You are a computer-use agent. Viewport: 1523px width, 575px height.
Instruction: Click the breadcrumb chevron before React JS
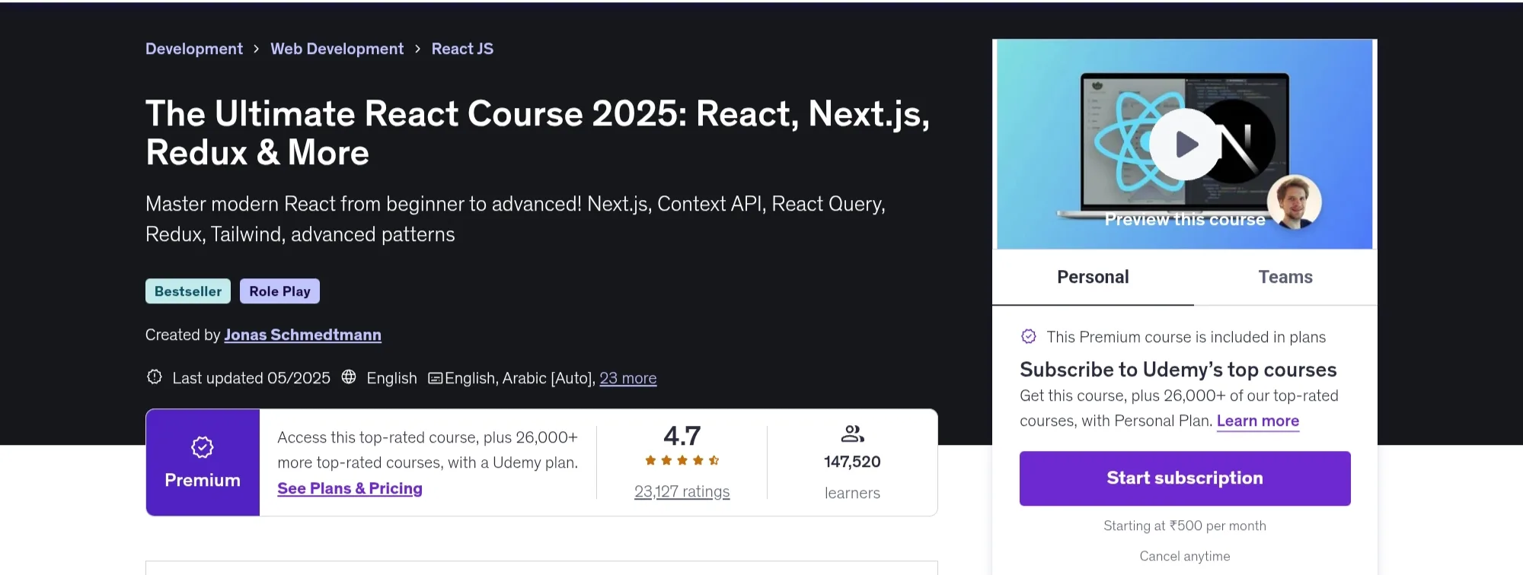(417, 49)
